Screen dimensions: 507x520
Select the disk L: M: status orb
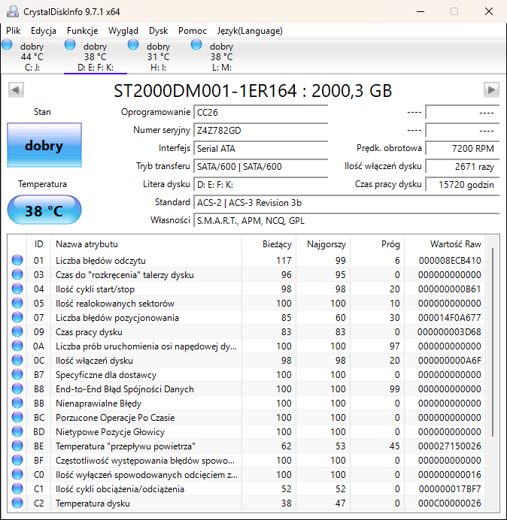click(x=197, y=45)
